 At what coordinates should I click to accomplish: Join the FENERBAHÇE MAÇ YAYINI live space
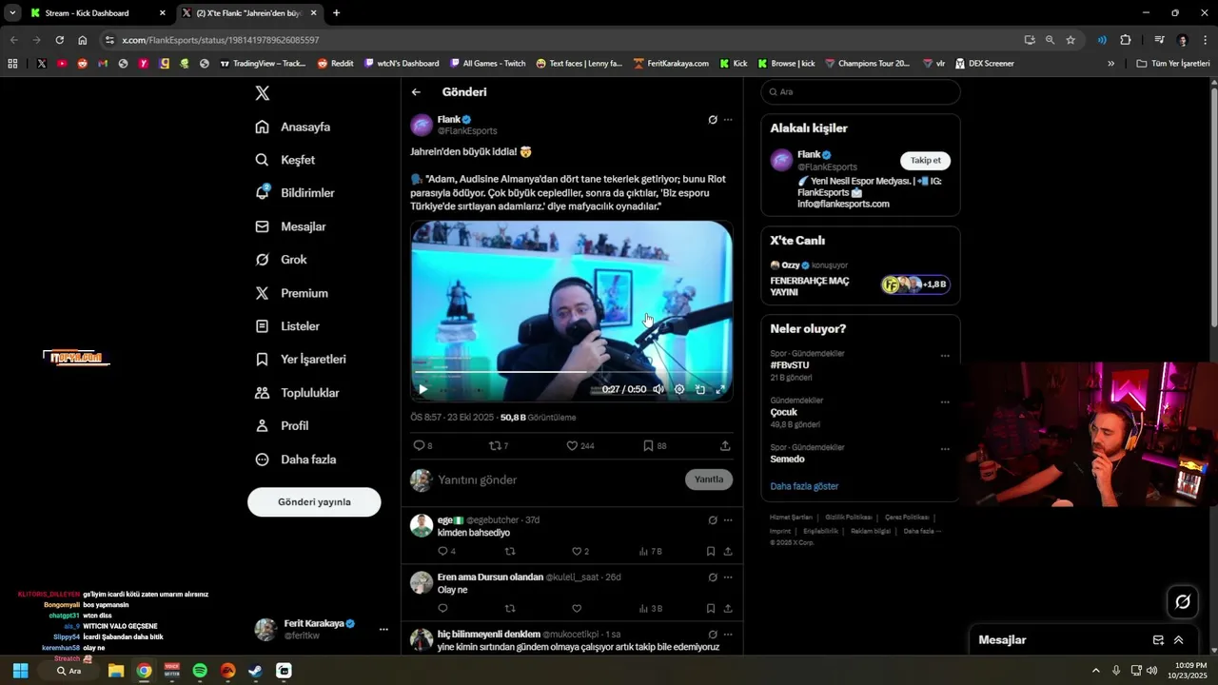[860, 281]
